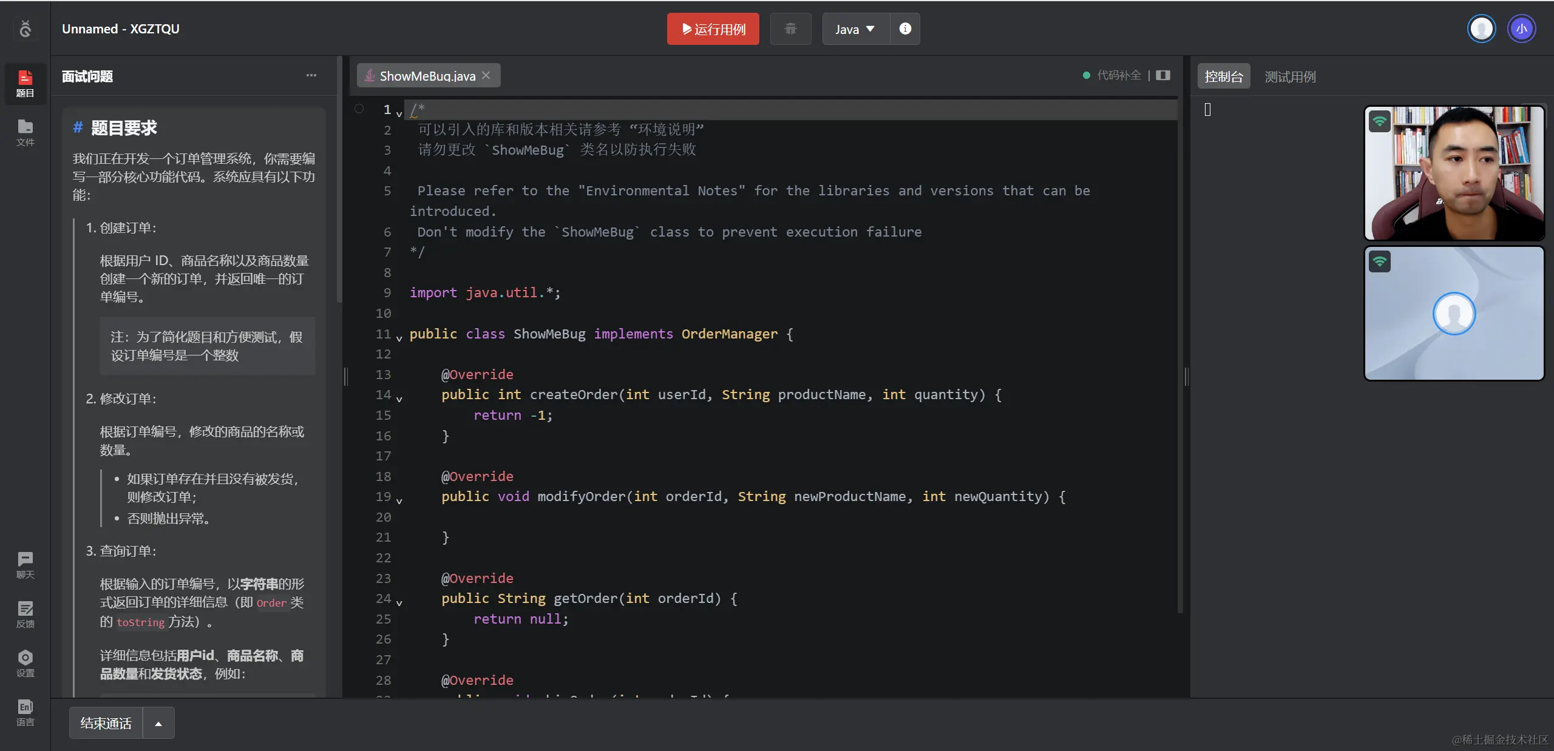Toggle the editor split layout icon

coord(1163,75)
